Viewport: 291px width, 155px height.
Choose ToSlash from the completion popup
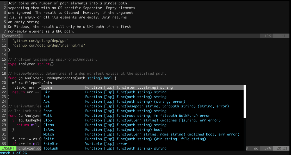pyautogui.click(x=51, y=148)
